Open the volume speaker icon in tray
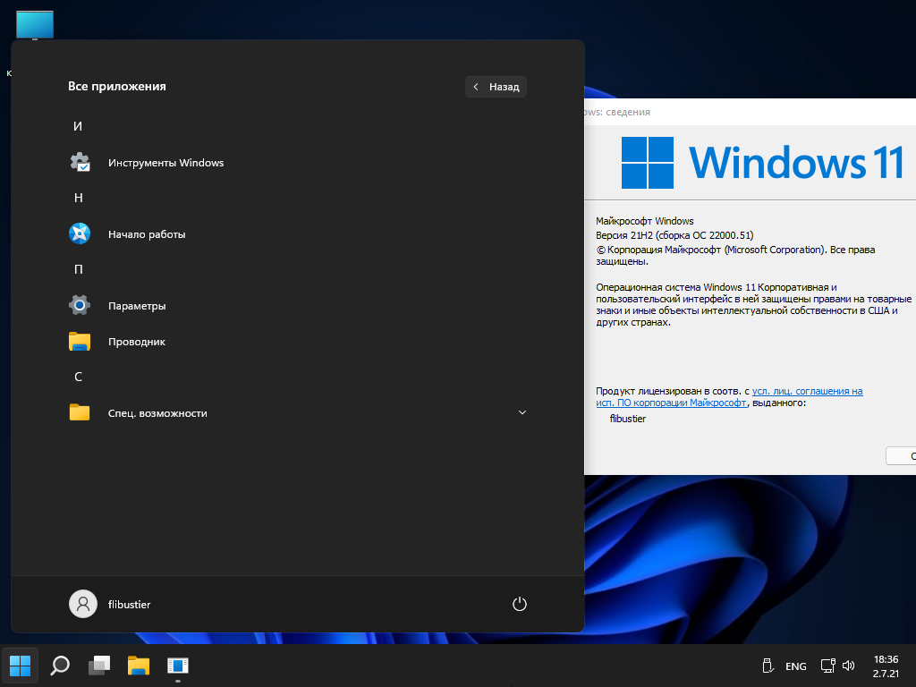916x687 pixels. (x=849, y=666)
